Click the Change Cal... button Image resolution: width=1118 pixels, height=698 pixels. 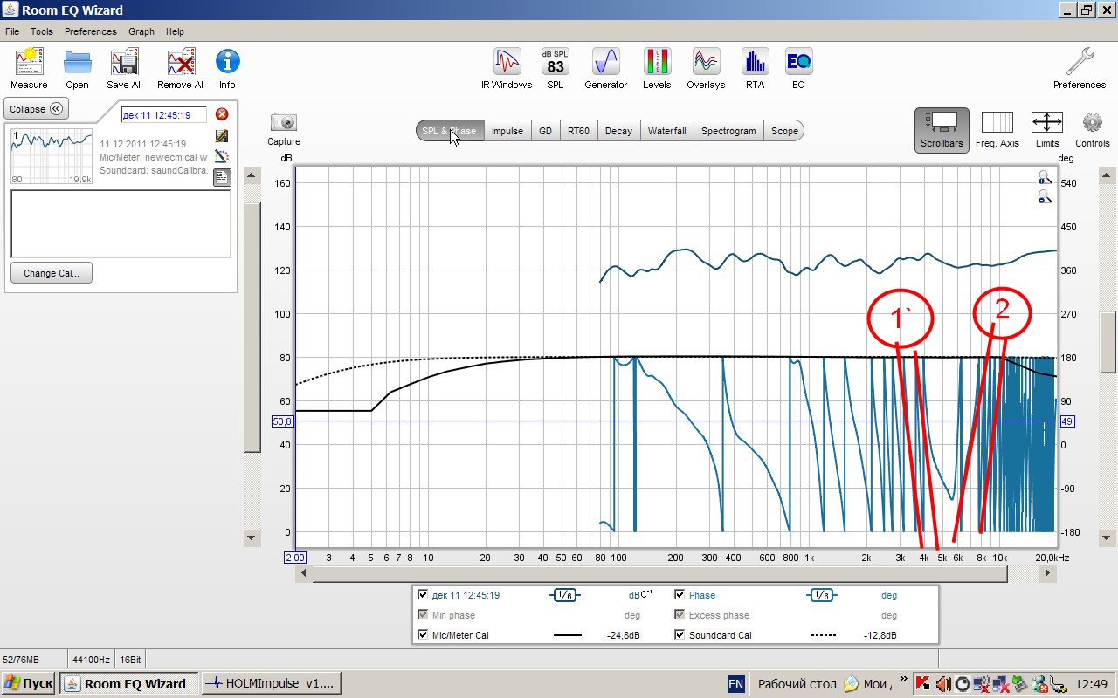52,273
